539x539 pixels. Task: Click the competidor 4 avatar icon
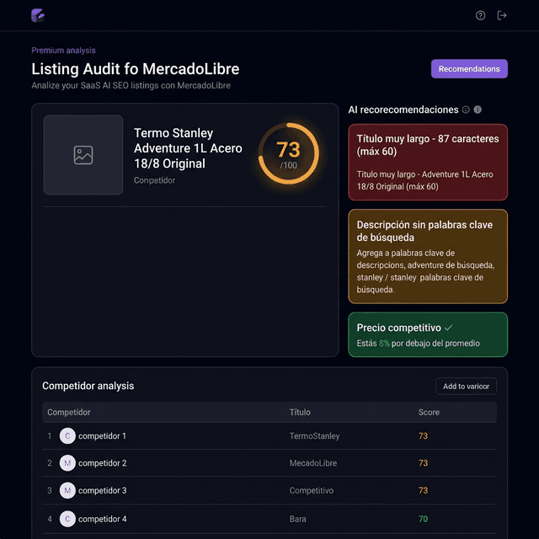coord(67,519)
